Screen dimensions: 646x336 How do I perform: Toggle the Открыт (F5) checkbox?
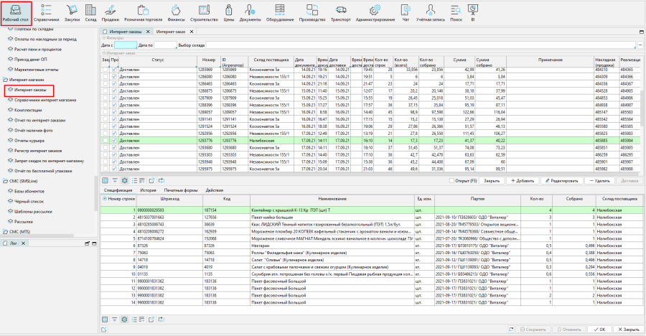click(450, 180)
